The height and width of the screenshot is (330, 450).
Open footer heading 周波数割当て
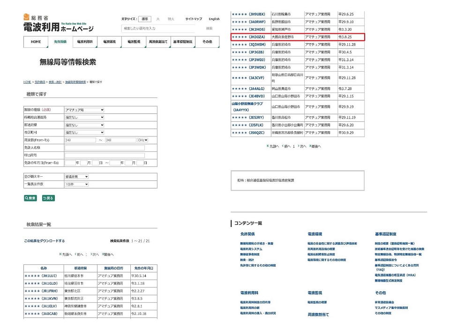318,315
